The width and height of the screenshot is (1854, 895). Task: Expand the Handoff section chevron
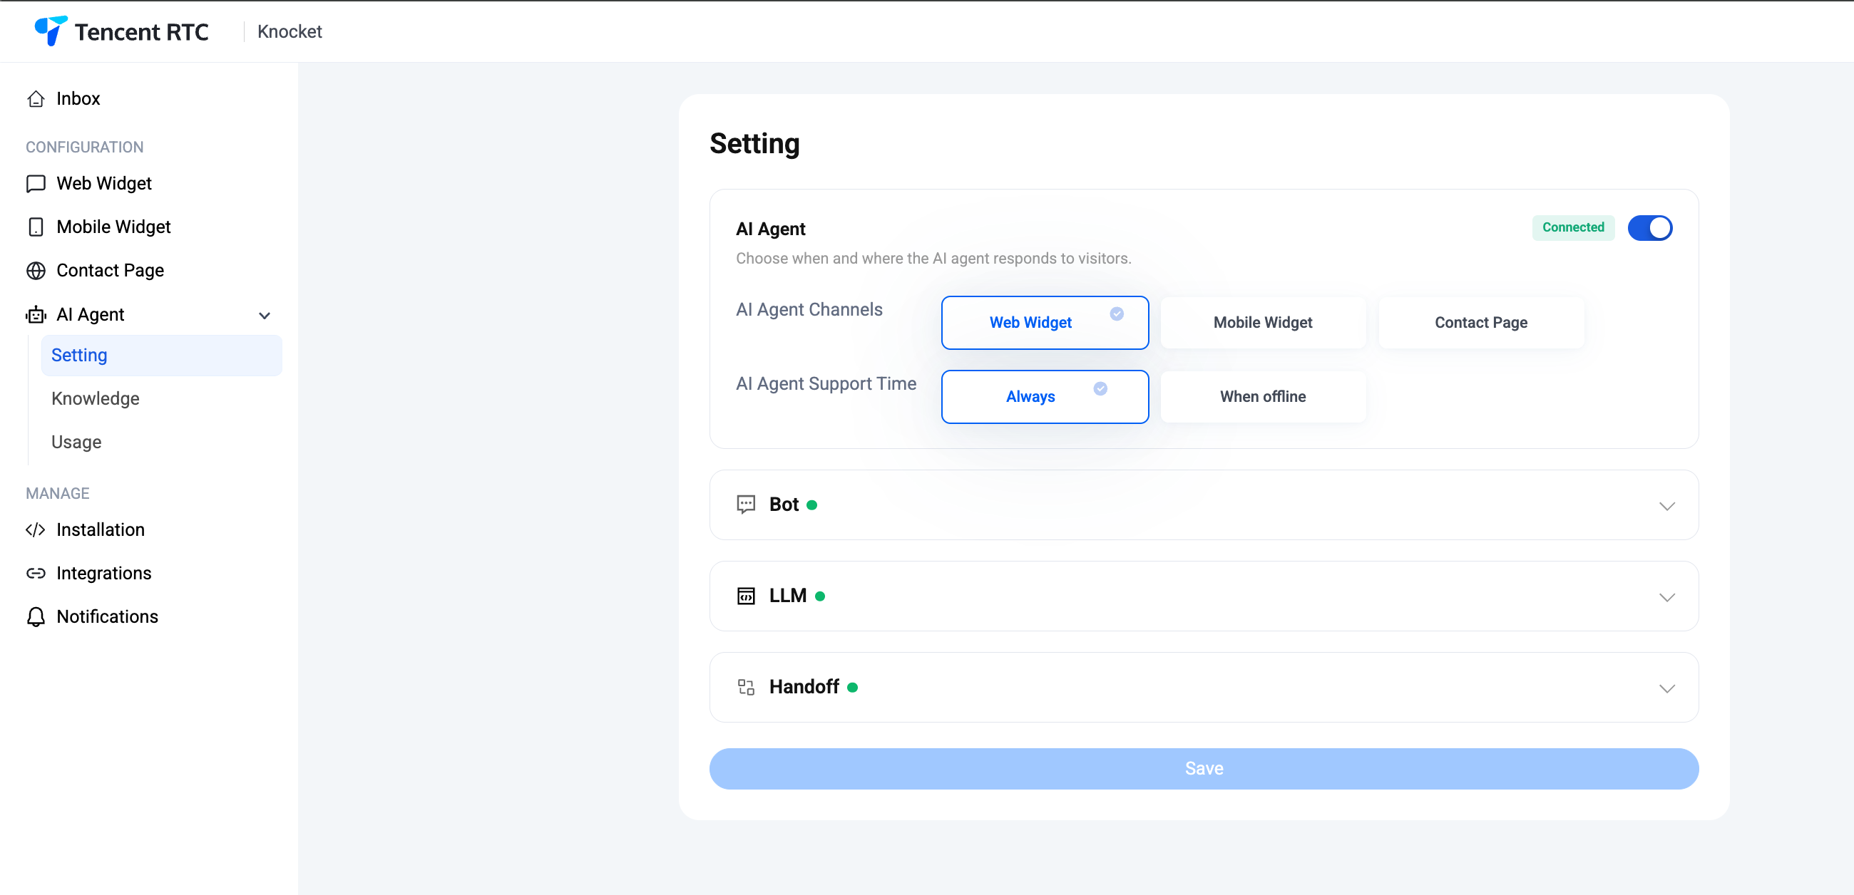[1667, 688]
